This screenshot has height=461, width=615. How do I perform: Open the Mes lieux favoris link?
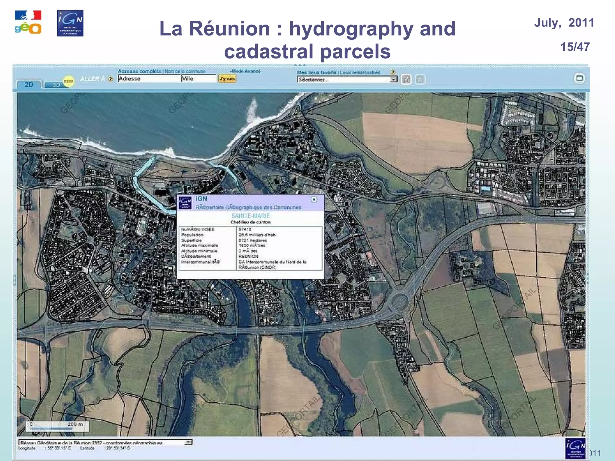[317, 72]
